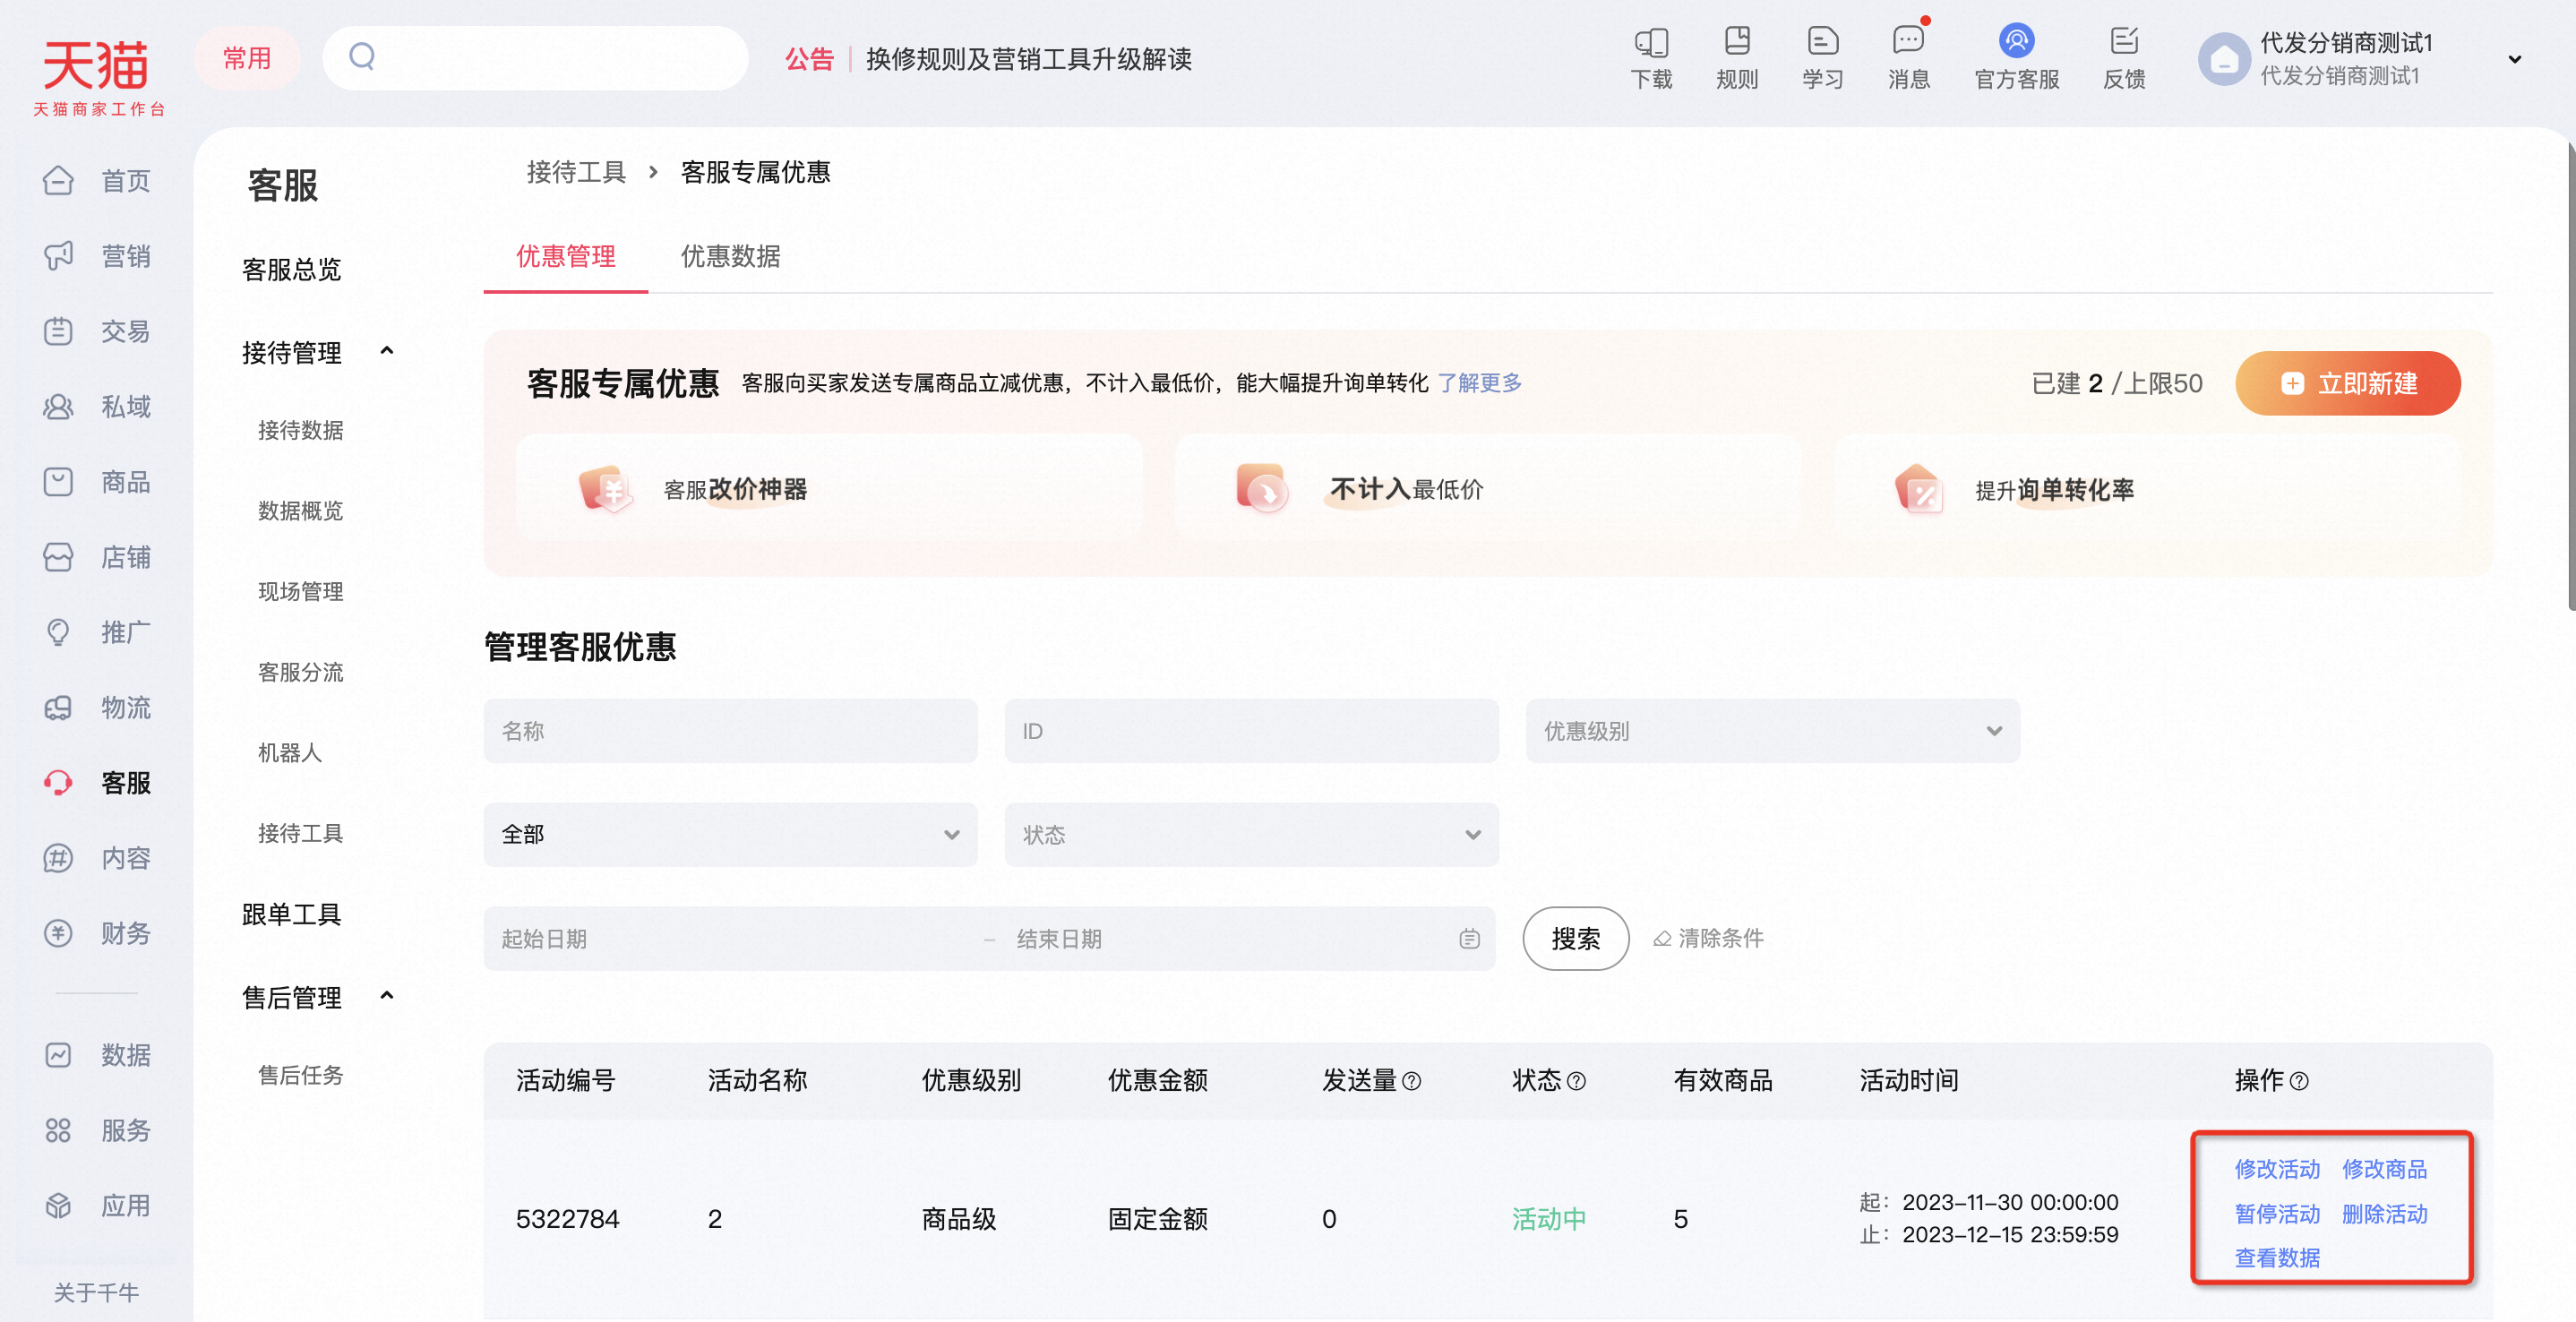
Task: Switch to the 优惠数据 tab
Action: [x=730, y=257]
